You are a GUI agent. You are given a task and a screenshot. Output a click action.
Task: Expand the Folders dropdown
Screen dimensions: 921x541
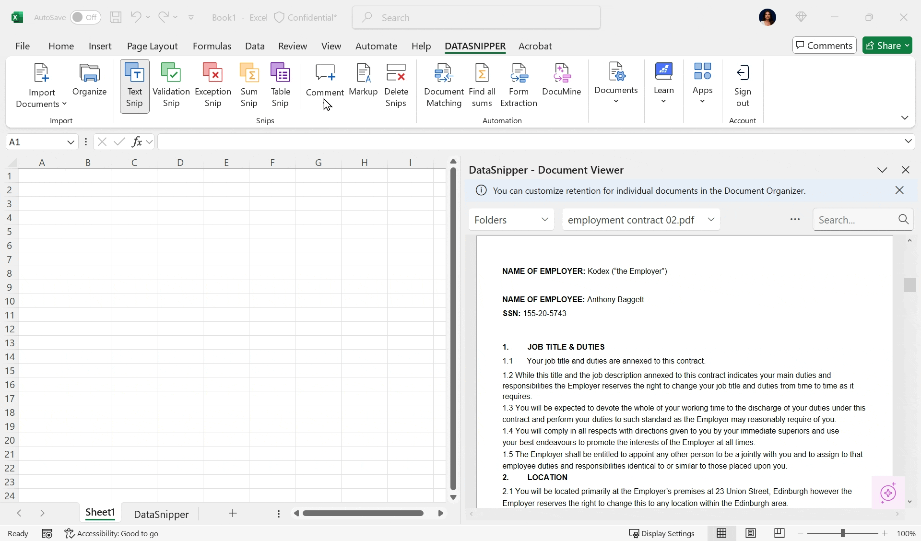(511, 220)
